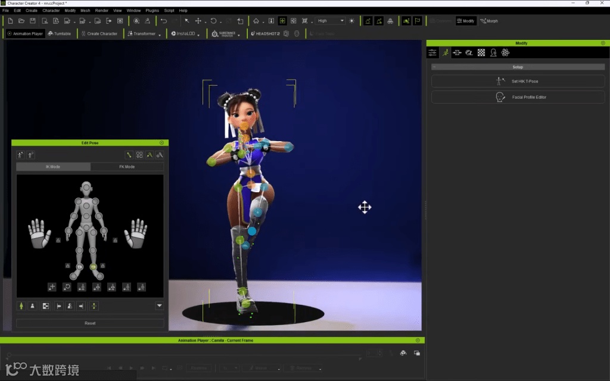610x381 pixels.
Task: Toggle the highlighted right TR foot effector
Action: coord(94,267)
